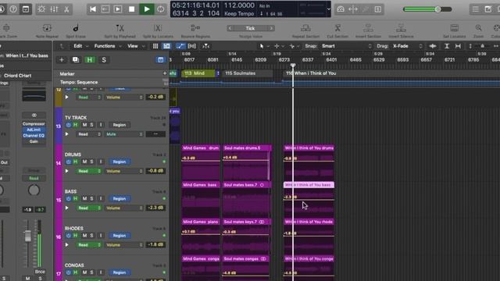Click the blue Global Tracks button
The width and height of the screenshot is (500, 281).
click(160, 60)
